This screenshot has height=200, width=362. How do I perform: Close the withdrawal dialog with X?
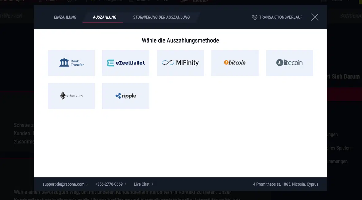[x=314, y=17]
